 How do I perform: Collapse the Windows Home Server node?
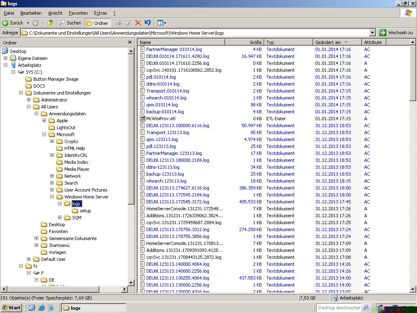coord(52,197)
